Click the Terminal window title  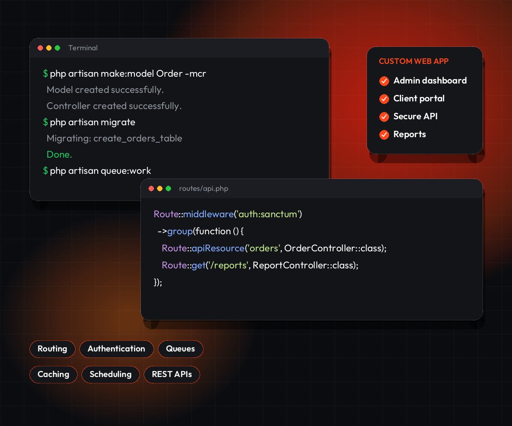83,48
